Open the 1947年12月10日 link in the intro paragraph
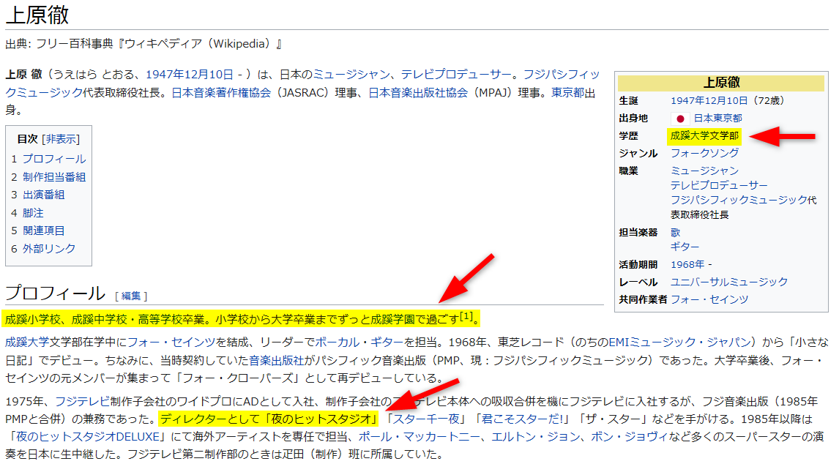The height and width of the screenshot is (464, 839). [x=190, y=75]
